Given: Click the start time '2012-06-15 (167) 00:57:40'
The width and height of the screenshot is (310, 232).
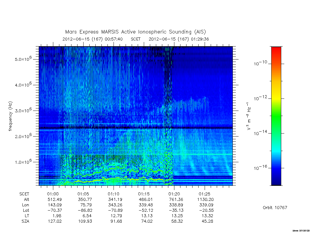Looking at the screenshot, I should click(x=93, y=39).
